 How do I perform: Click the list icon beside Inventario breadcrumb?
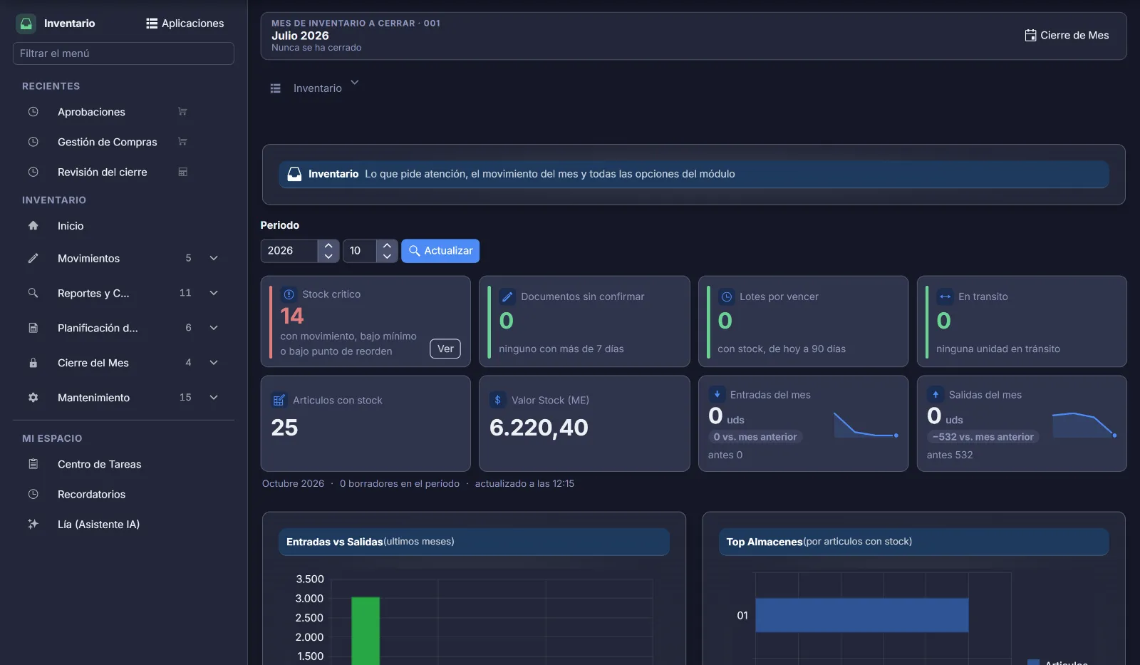pyautogui.click(x=276, y=88)
